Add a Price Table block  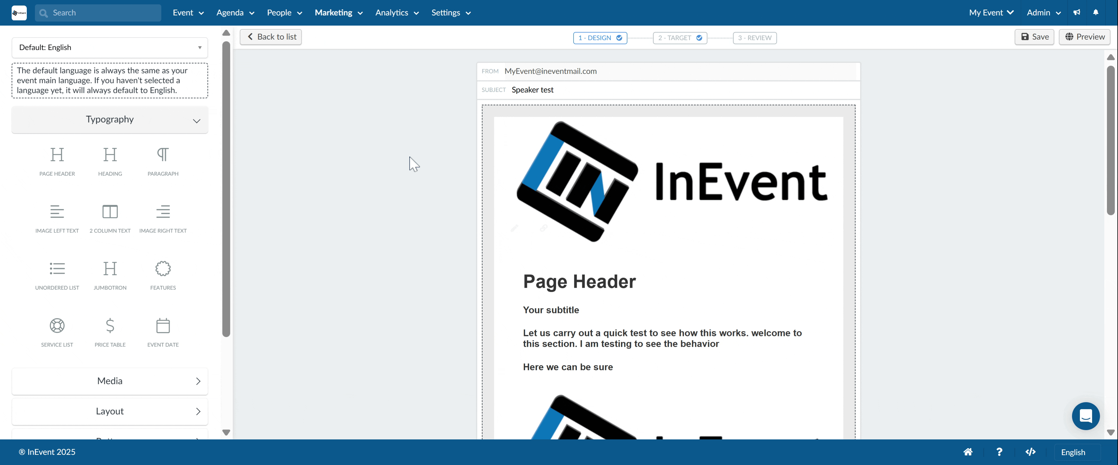110,332
